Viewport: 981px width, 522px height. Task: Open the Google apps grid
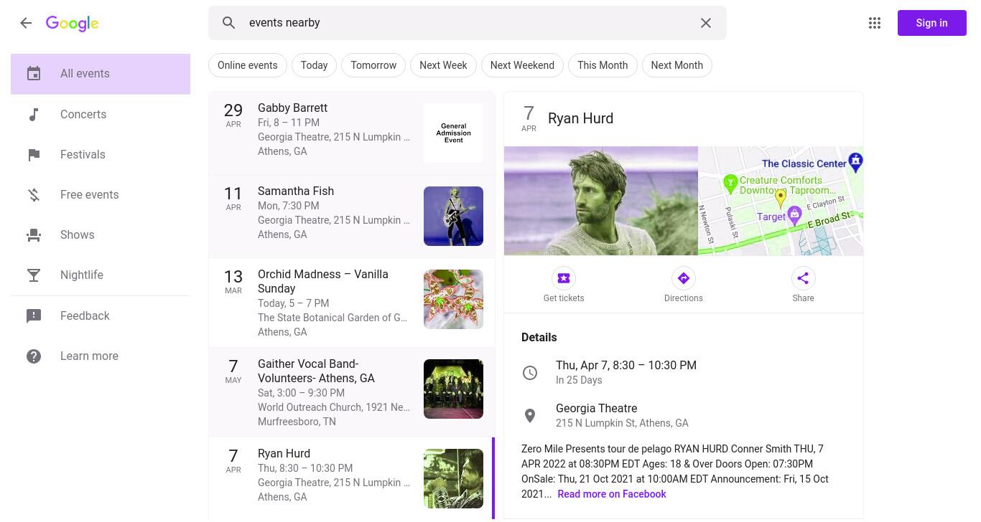(x=875, y=23)
